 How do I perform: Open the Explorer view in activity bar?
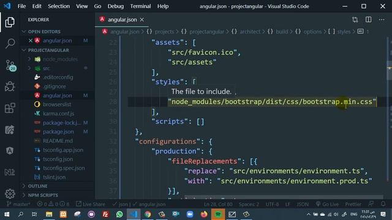click(10, 22)
